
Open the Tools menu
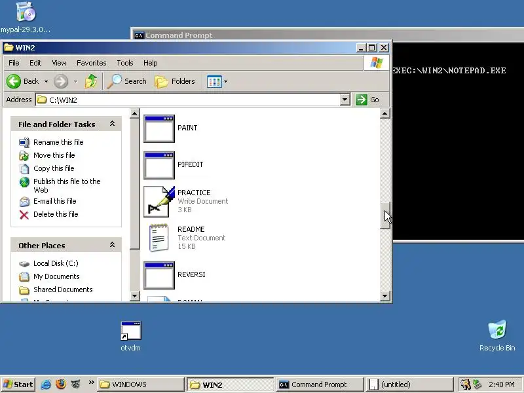coord(125,63)
